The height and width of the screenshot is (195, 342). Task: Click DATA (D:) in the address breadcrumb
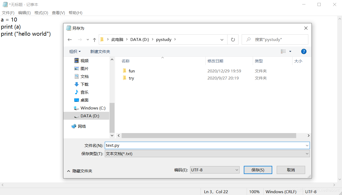[x=140, y=40]
